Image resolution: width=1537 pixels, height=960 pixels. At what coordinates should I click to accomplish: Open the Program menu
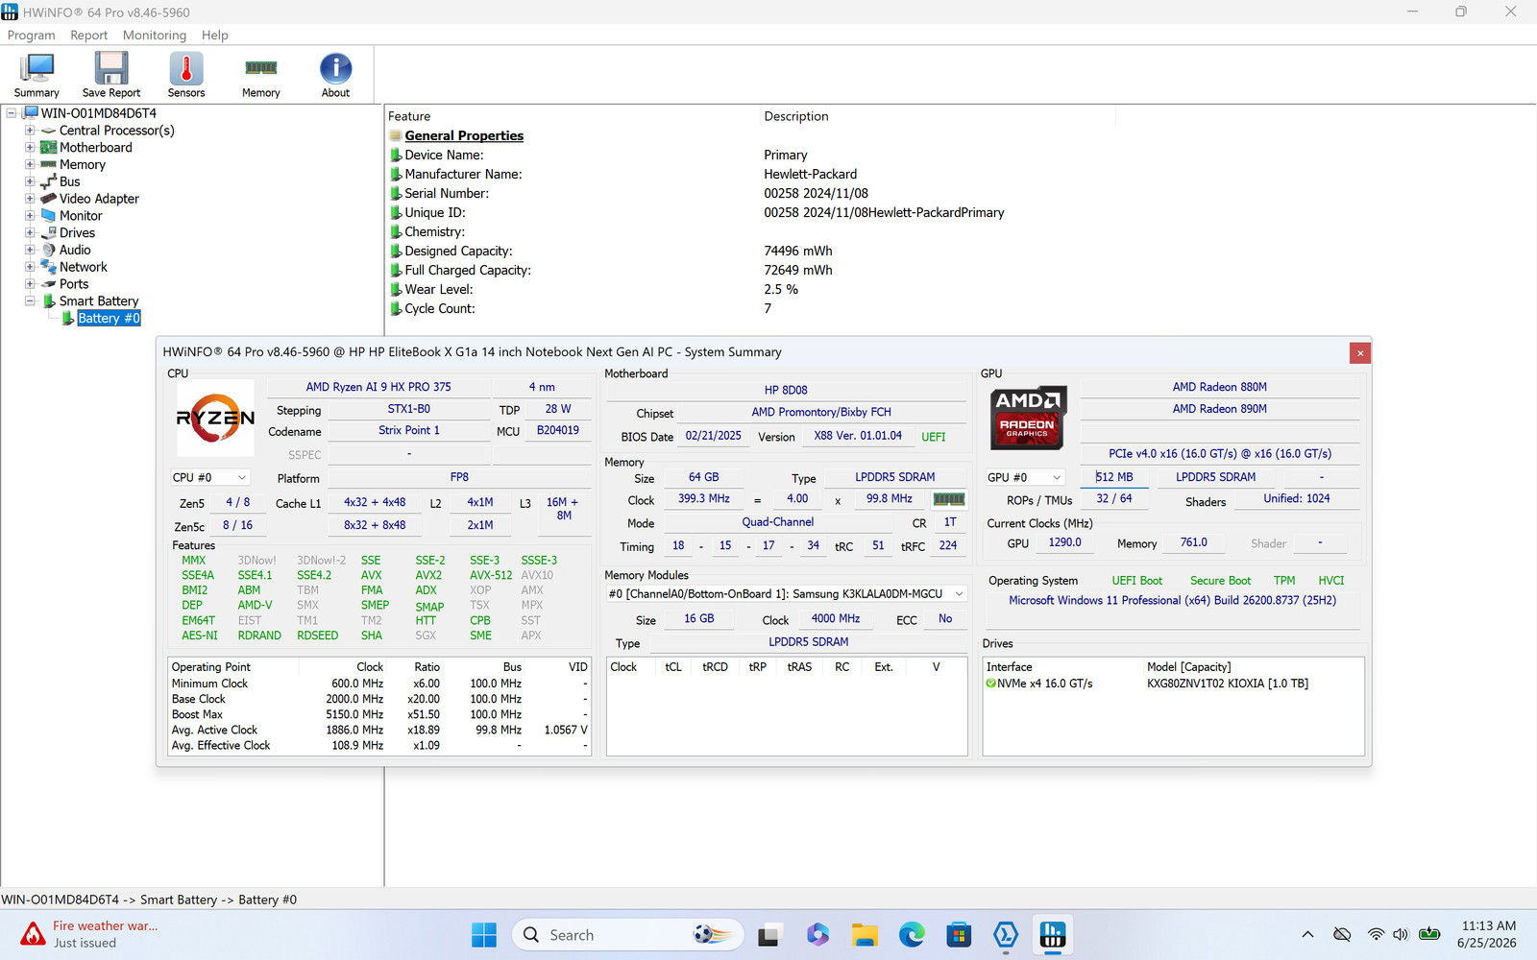pyautogui.click(x=32, y=36)
